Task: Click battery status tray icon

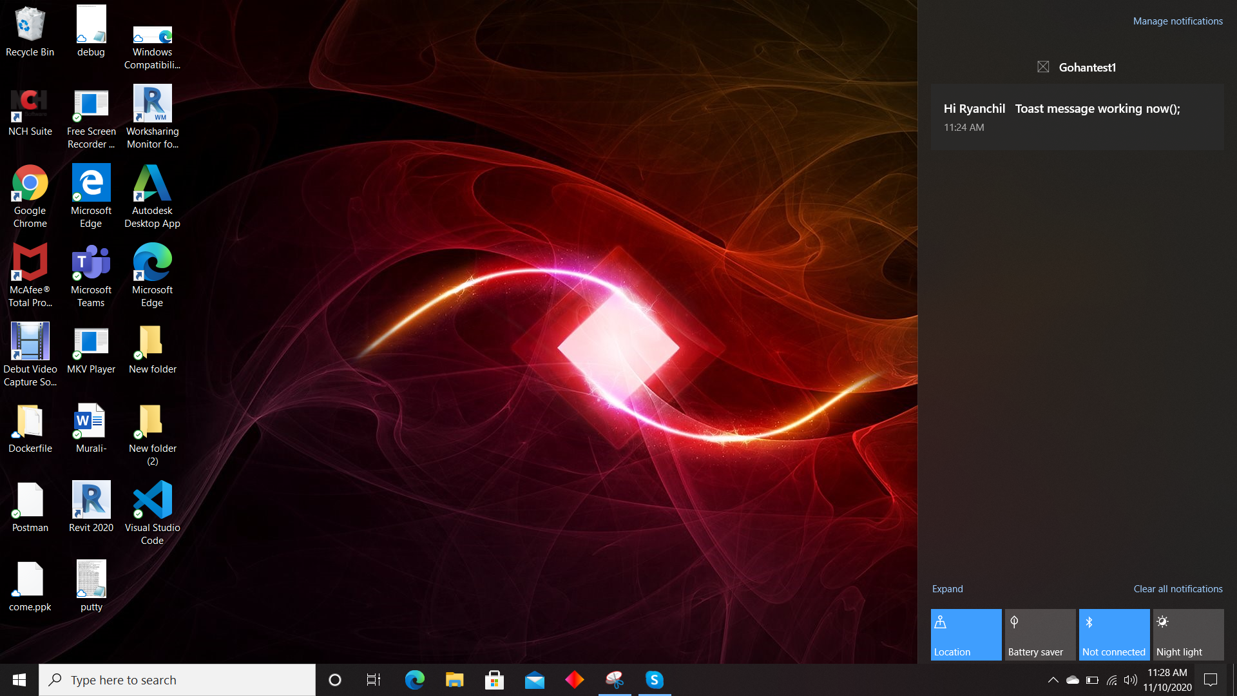Action: point(1092,680)
